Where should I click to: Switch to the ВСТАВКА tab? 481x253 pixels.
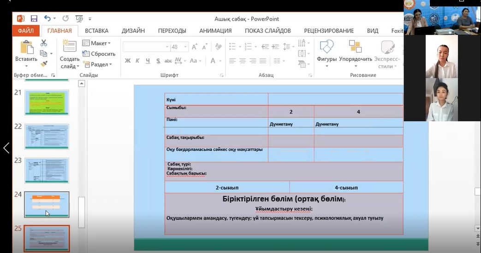coord(97,31)
